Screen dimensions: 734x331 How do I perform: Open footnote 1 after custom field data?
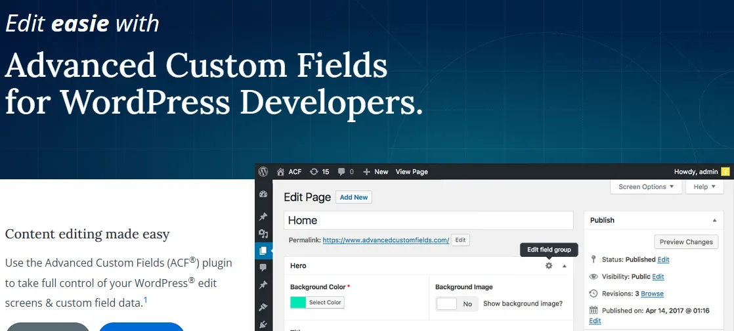click(x=146, y=300)
